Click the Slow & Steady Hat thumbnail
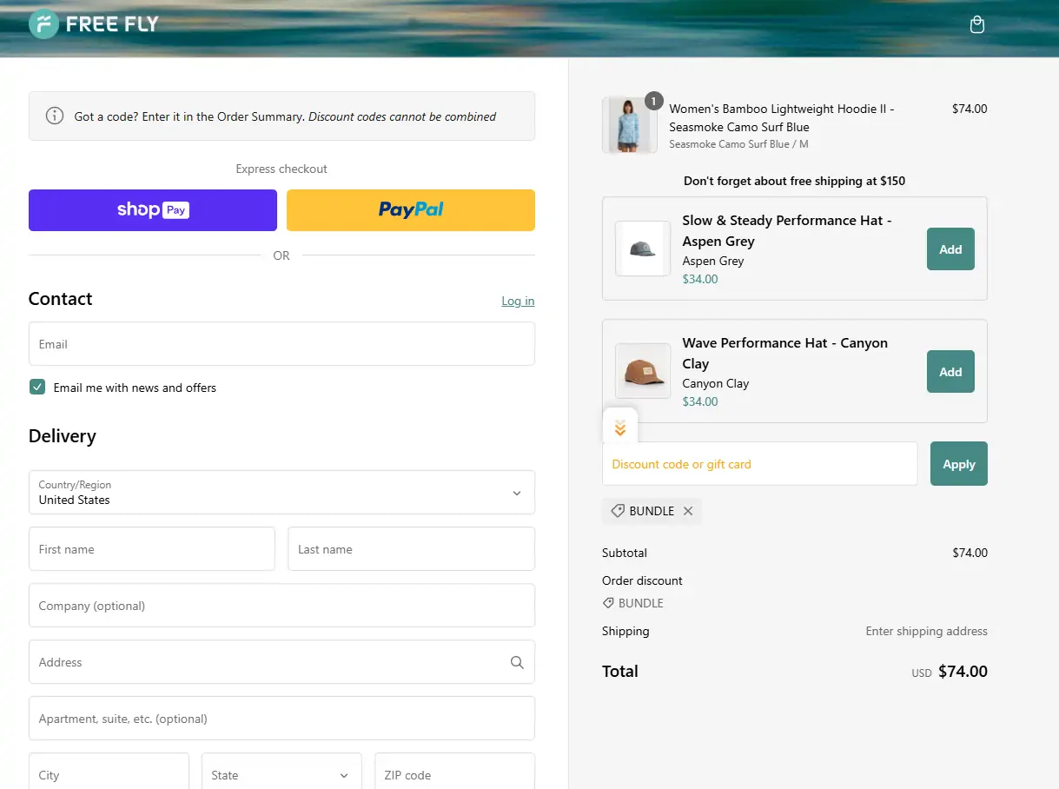This screenshot has height=789, width=1059. pyautogui.click(x=643, y=249)
